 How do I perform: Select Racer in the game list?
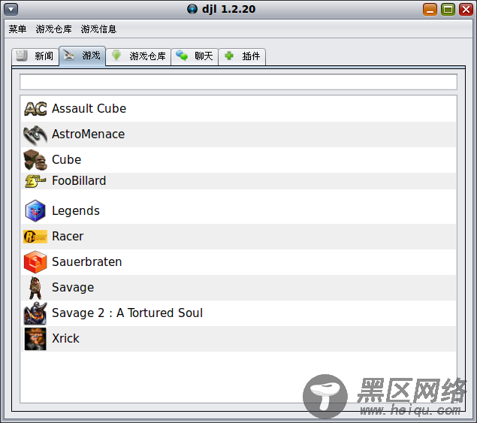click(239, 237)
